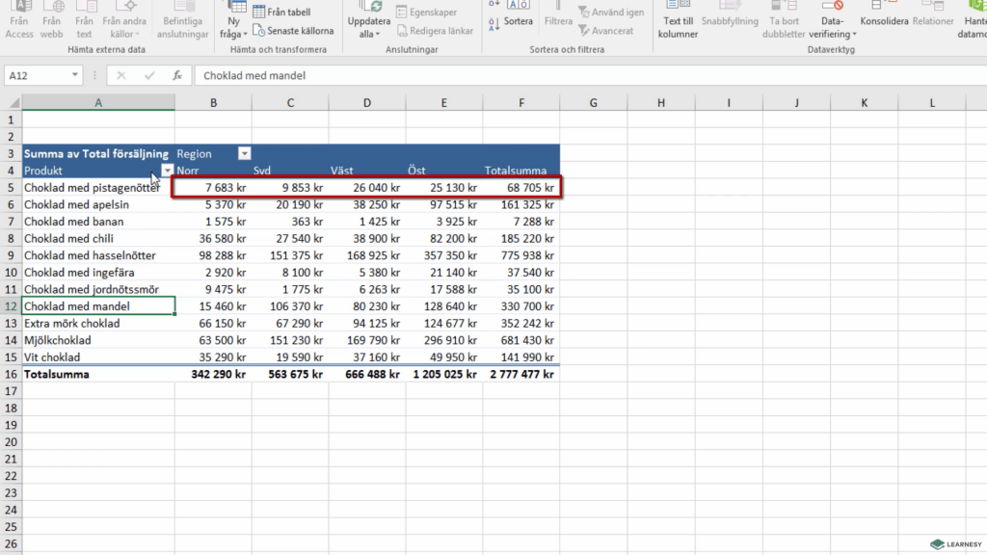Select the row 16 header
The height and width of the screenshot is (555, 987).
(x=11, y=374)
